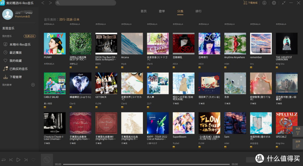Click Hi-Res badge under Arcana album

122,67
